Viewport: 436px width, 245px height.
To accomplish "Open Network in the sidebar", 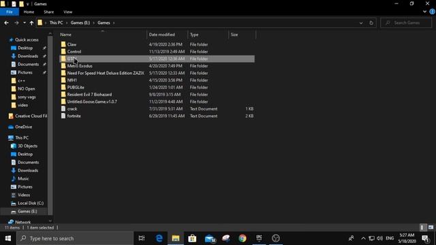I will [22, 222].
